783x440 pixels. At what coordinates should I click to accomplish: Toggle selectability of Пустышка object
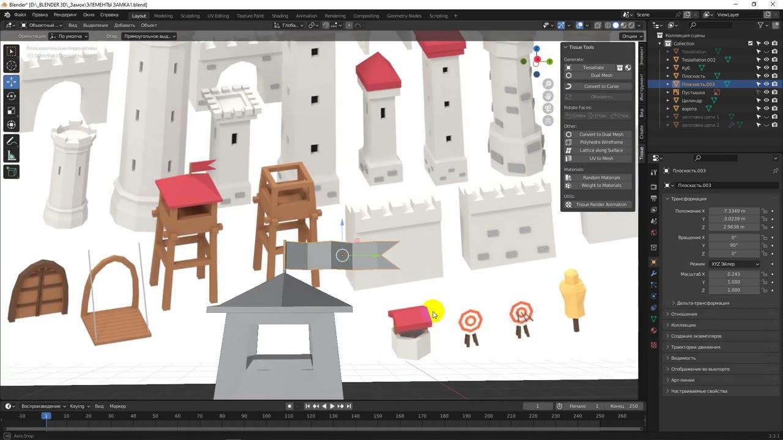pos(758,92)
